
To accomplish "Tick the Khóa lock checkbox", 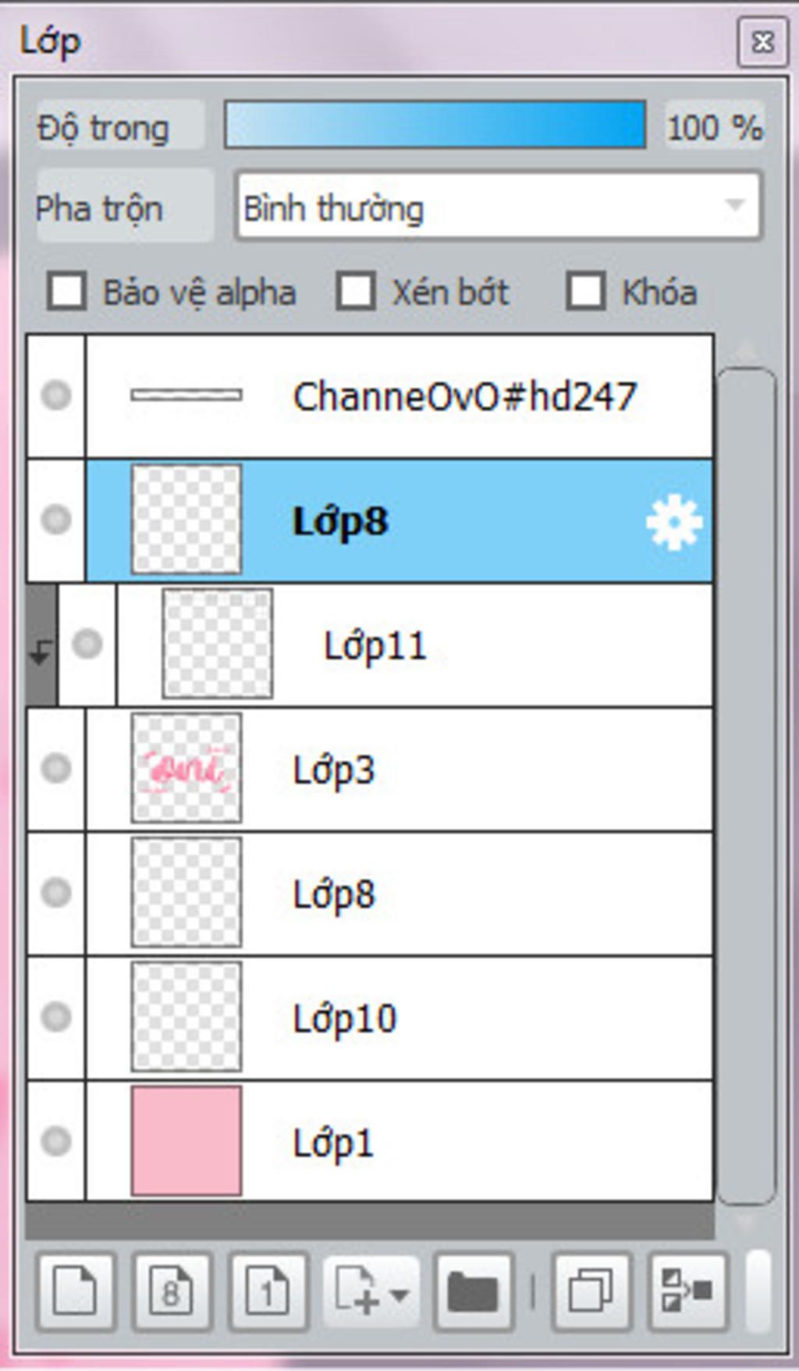I will coord(585,291).
